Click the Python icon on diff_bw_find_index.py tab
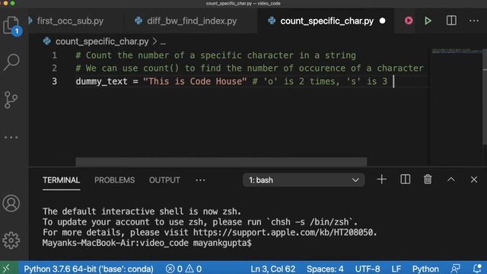This screenshot has height=274, width=487. [x=138, y=21]
